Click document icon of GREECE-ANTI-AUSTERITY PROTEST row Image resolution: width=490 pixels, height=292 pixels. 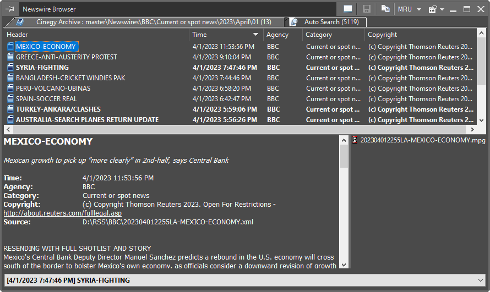pyautogui.click(x=10, y=57)
